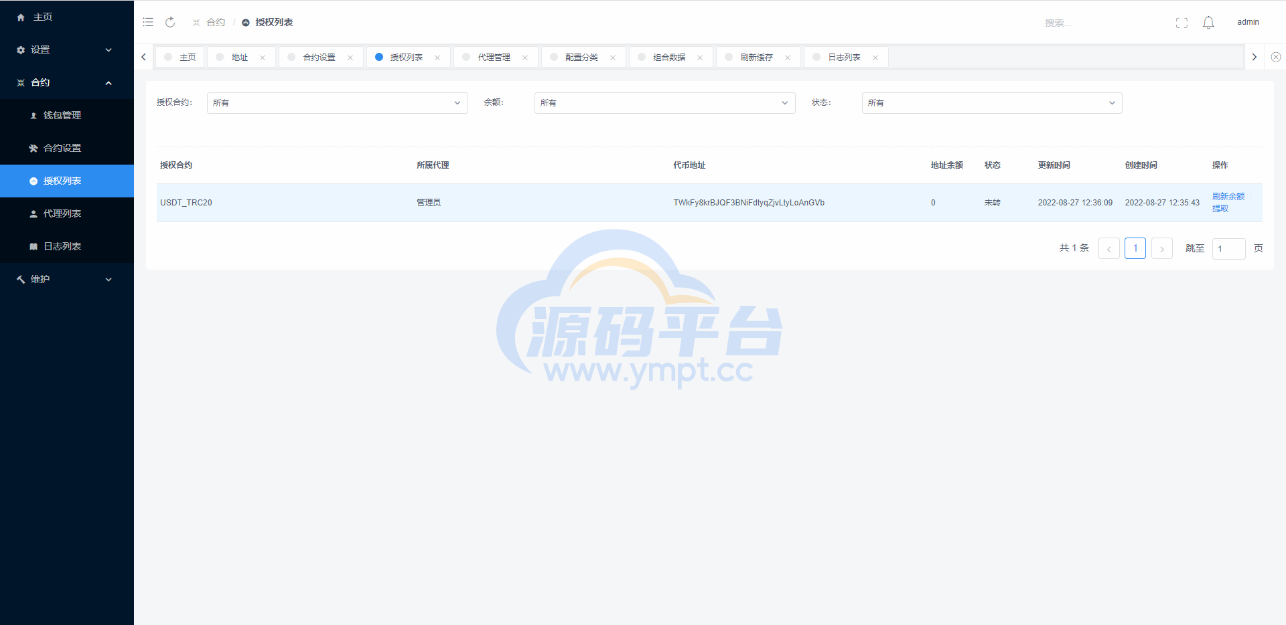Viewport: 1286px width, 625px height.
Task: Open 日志列表 in sidebar
Action: tap(67, 246)
